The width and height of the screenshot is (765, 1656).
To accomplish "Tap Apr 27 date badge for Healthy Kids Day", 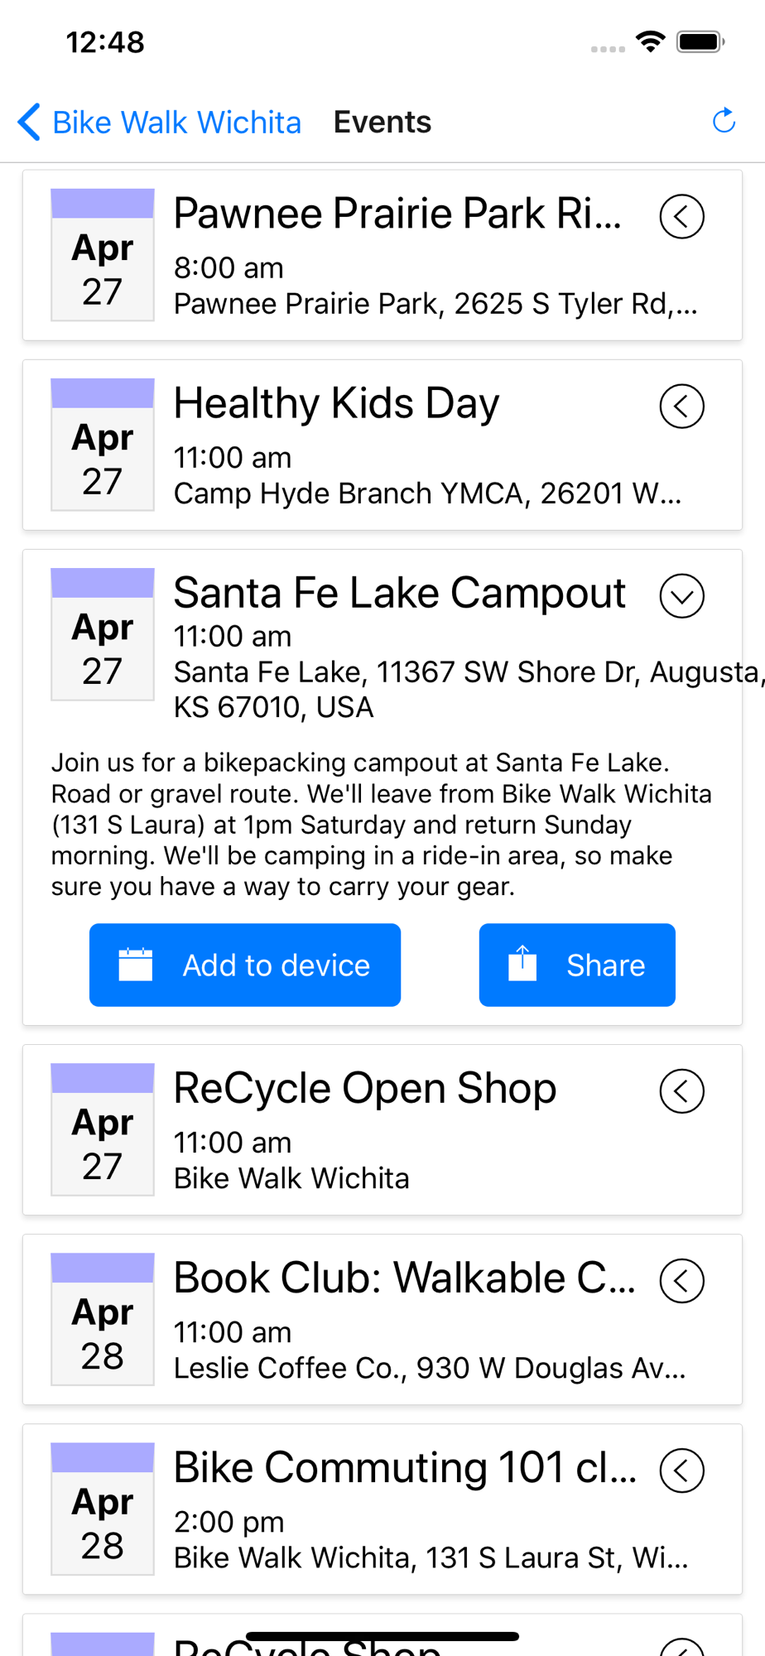I will 103,445.
